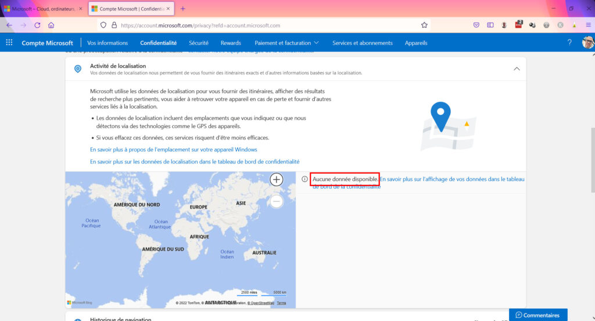Open Vos informations menu item
Viewport: 595px width, 321px height.
pos(107,43)
